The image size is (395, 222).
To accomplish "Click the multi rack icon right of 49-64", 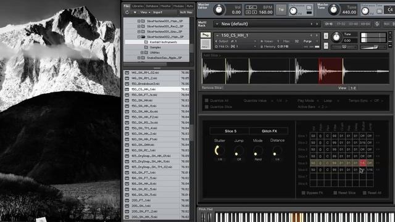I will pos(377,24).
